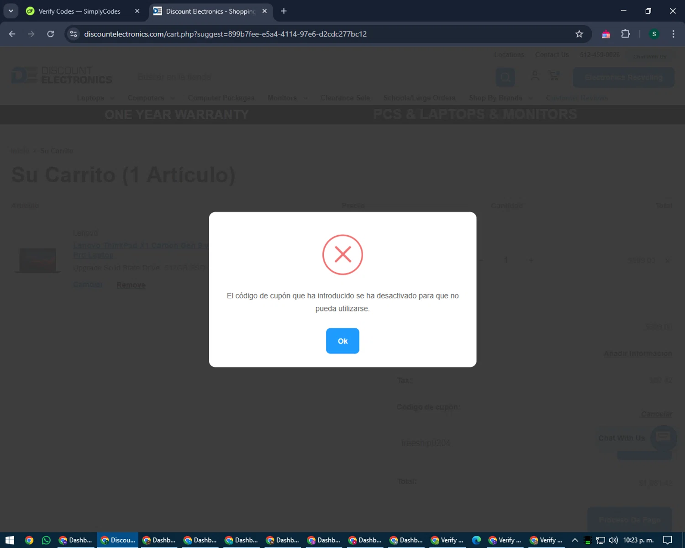Select the Discount Electronics - Shopping tab
685x548 pixels.
tap(210, 11)
